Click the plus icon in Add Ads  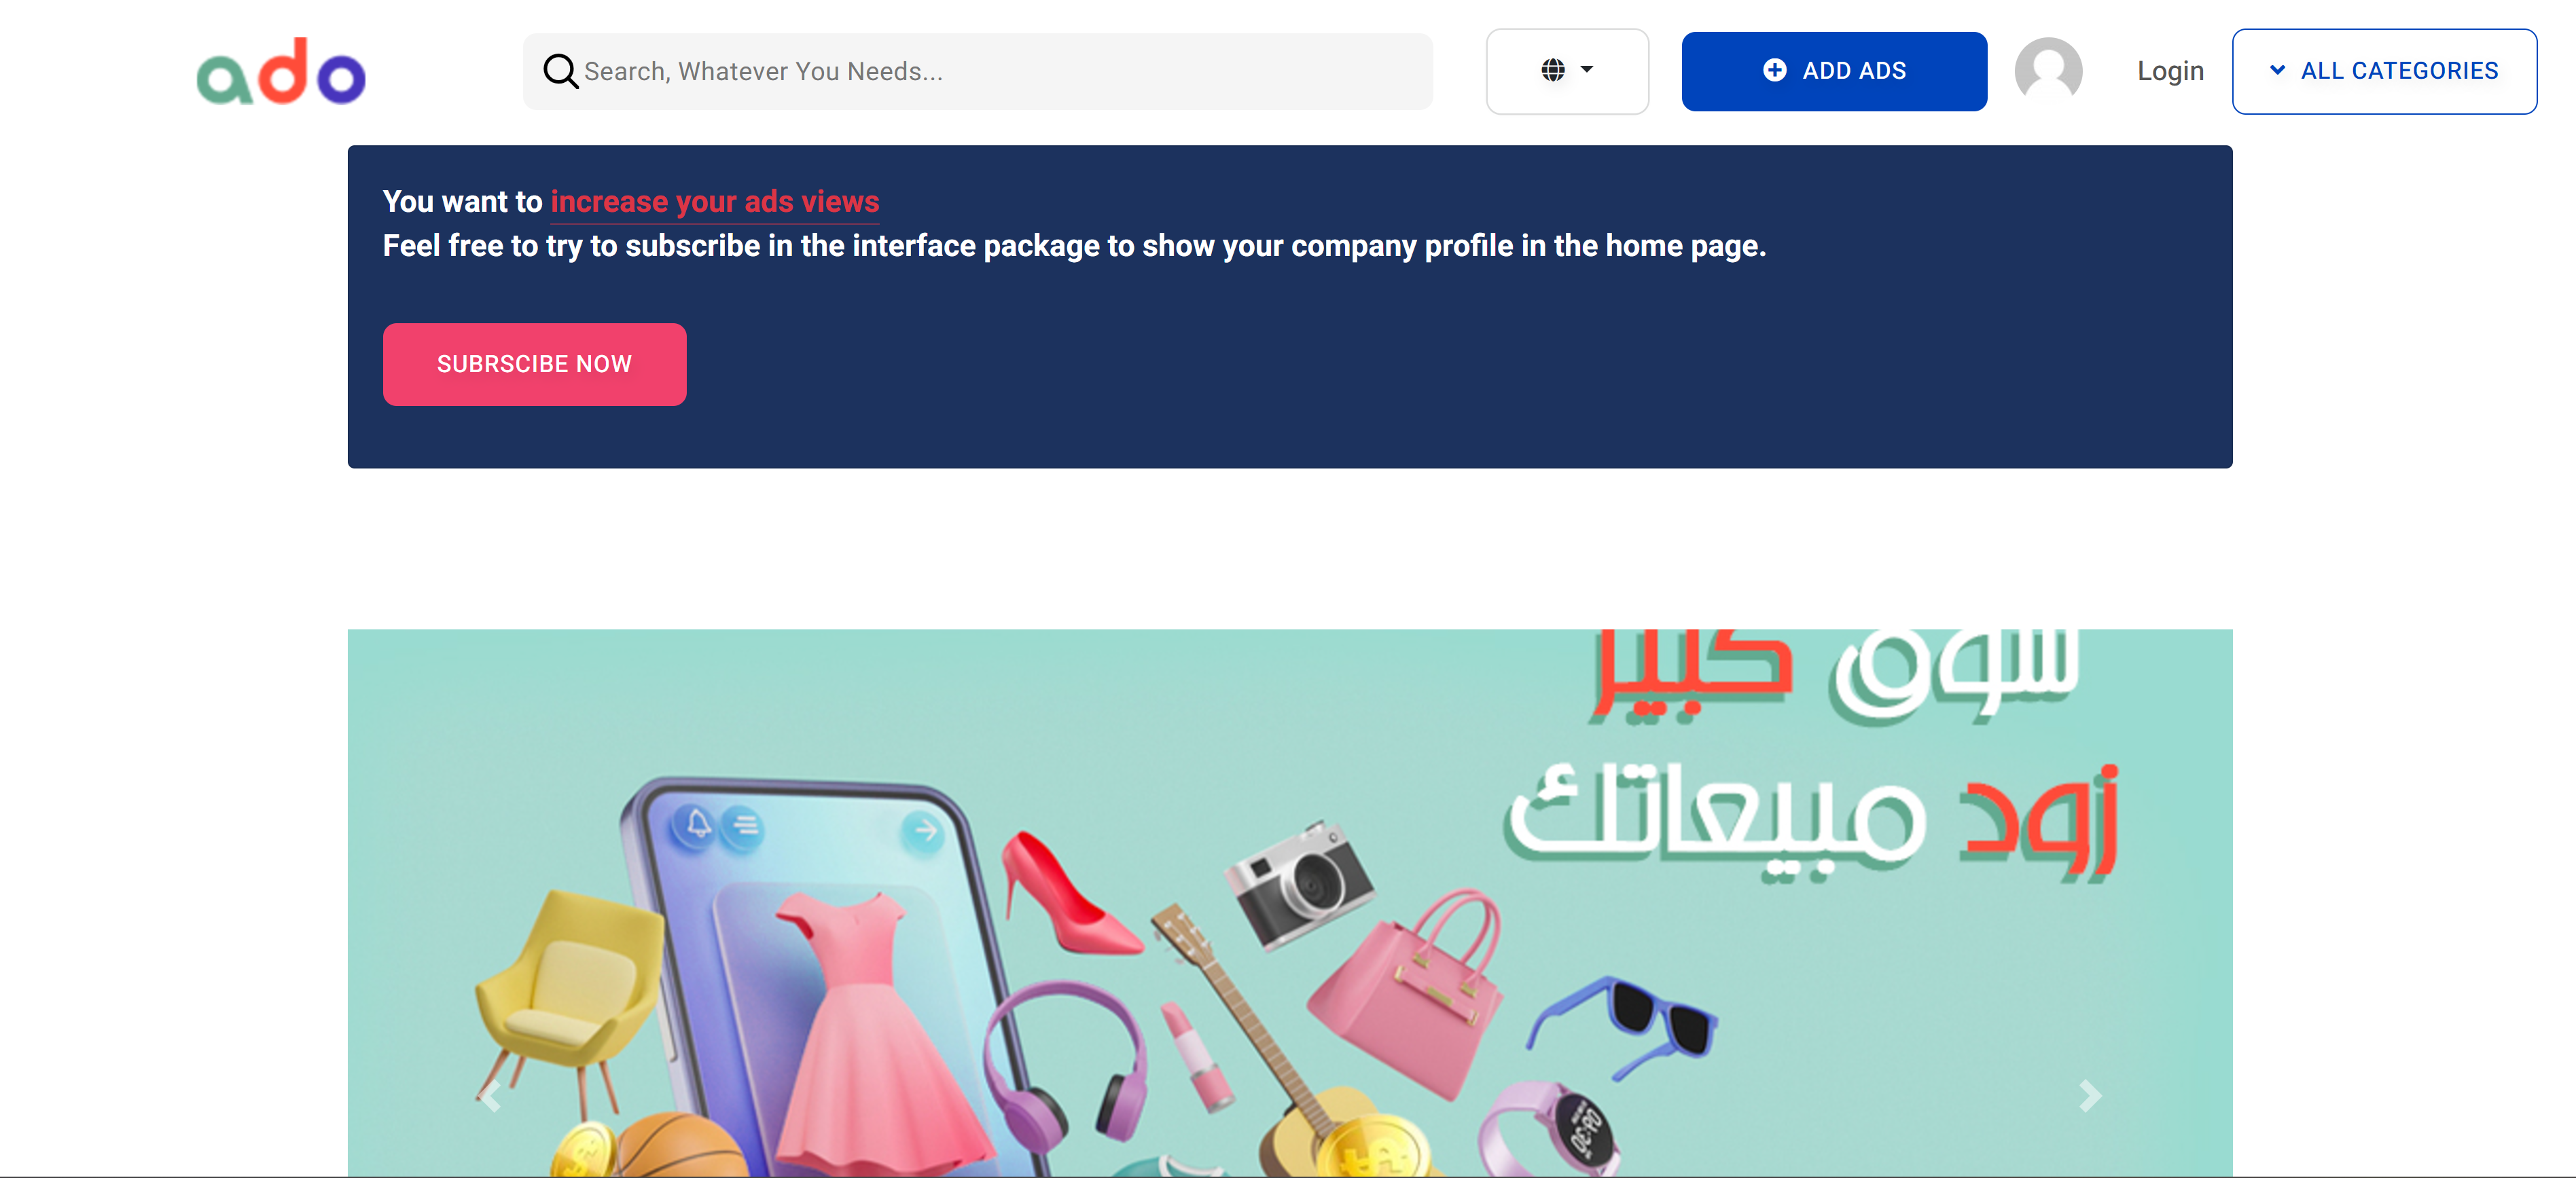tap(1774, 70)
